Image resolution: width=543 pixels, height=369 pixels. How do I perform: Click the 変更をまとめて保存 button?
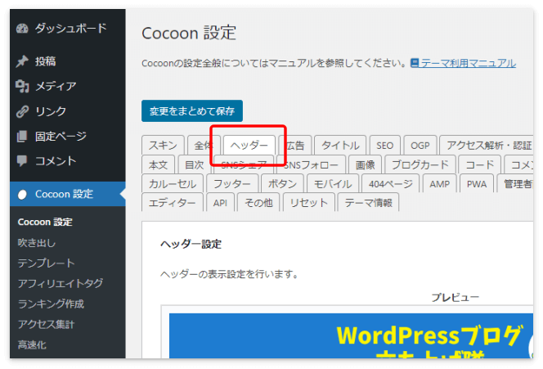[x=192, y=111]
